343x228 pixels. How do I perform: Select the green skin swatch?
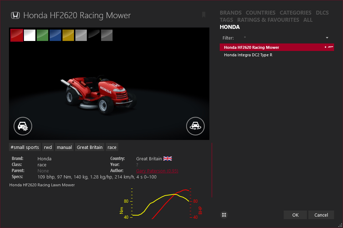pos(43,35)
